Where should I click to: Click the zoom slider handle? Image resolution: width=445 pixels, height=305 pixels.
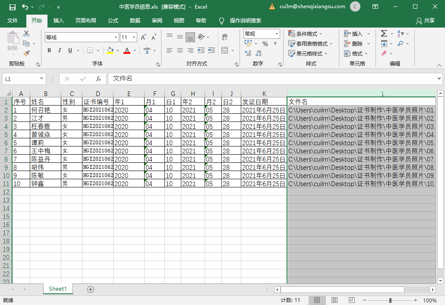coord(390,300)
